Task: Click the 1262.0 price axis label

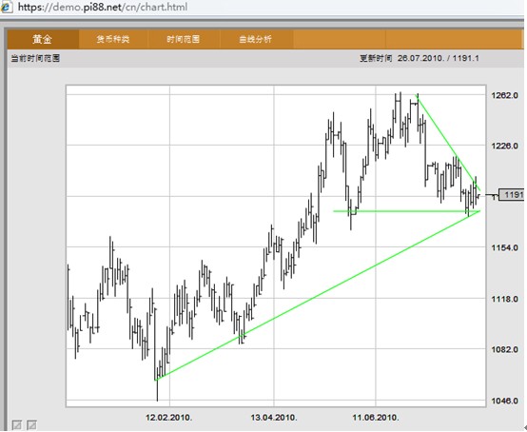Action: click(x=504, y=95)
